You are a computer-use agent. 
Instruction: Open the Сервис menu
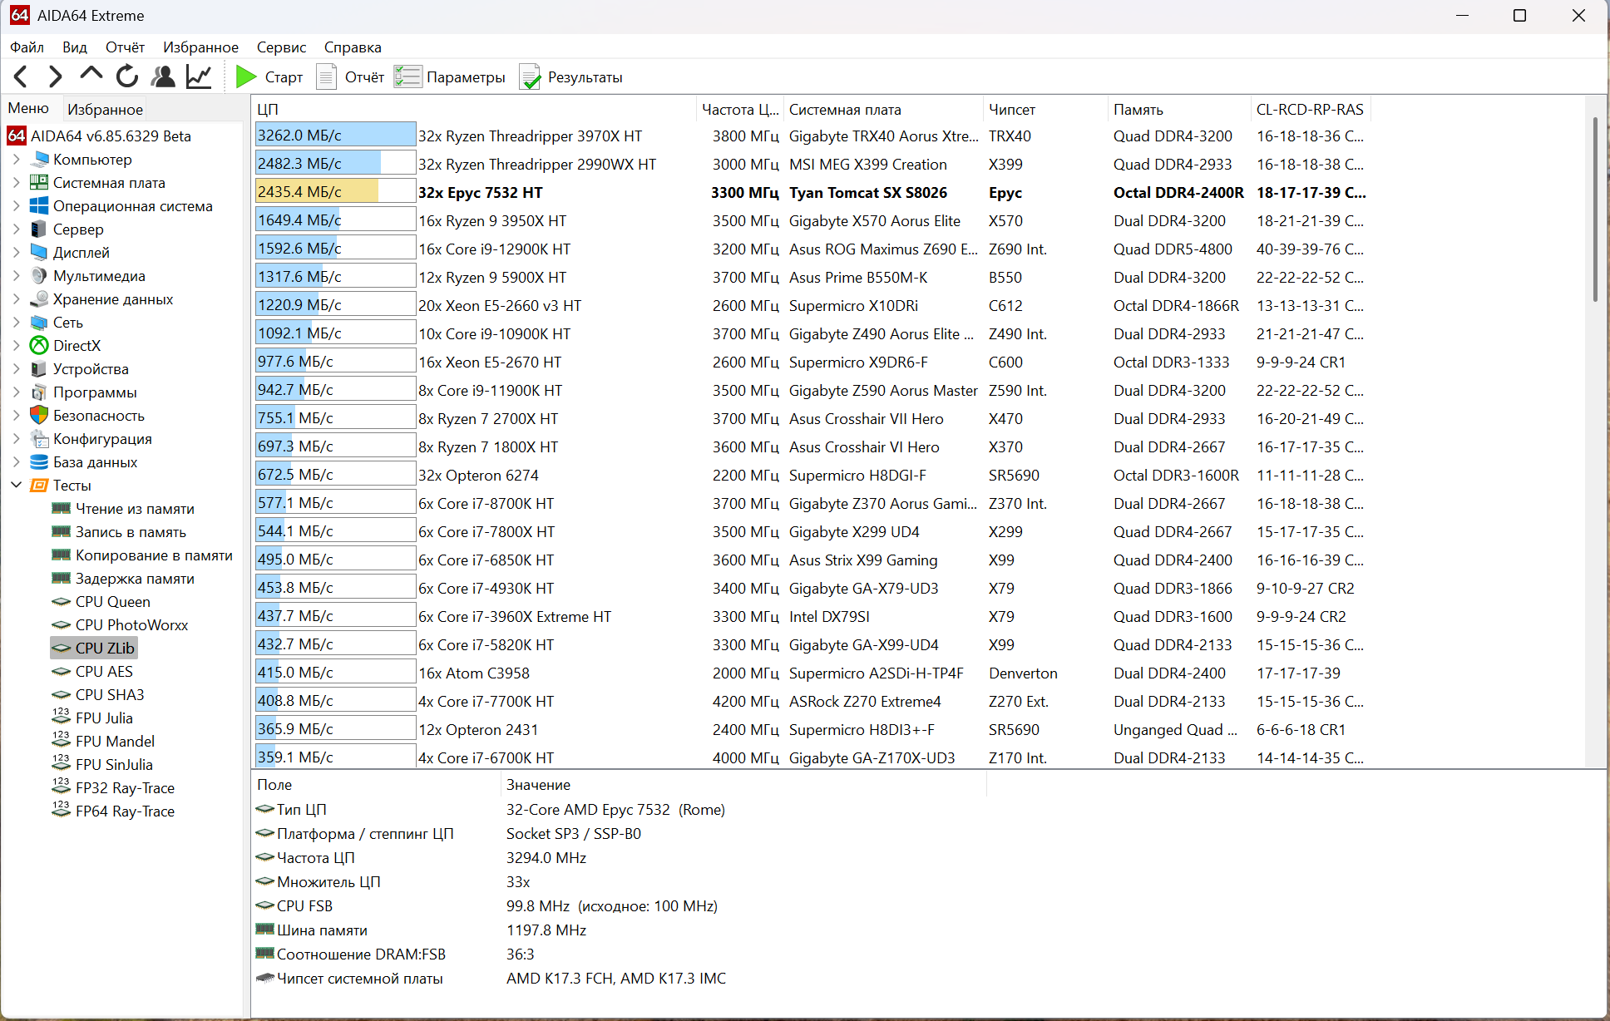(281, 47)
